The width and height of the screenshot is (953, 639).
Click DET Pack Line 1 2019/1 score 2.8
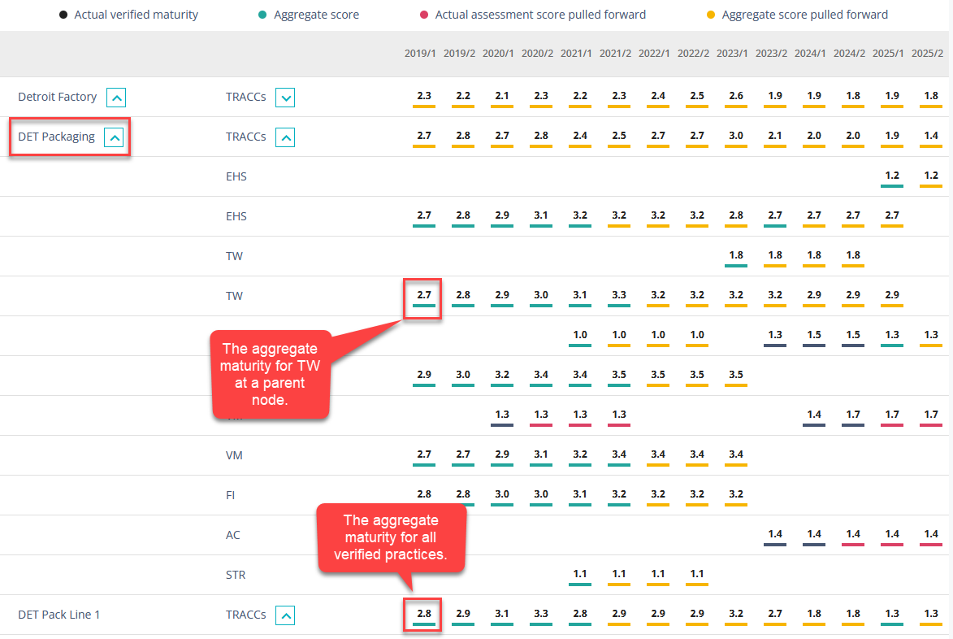(423, 614)
